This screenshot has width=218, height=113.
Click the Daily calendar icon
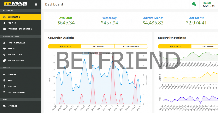[4, 80]
